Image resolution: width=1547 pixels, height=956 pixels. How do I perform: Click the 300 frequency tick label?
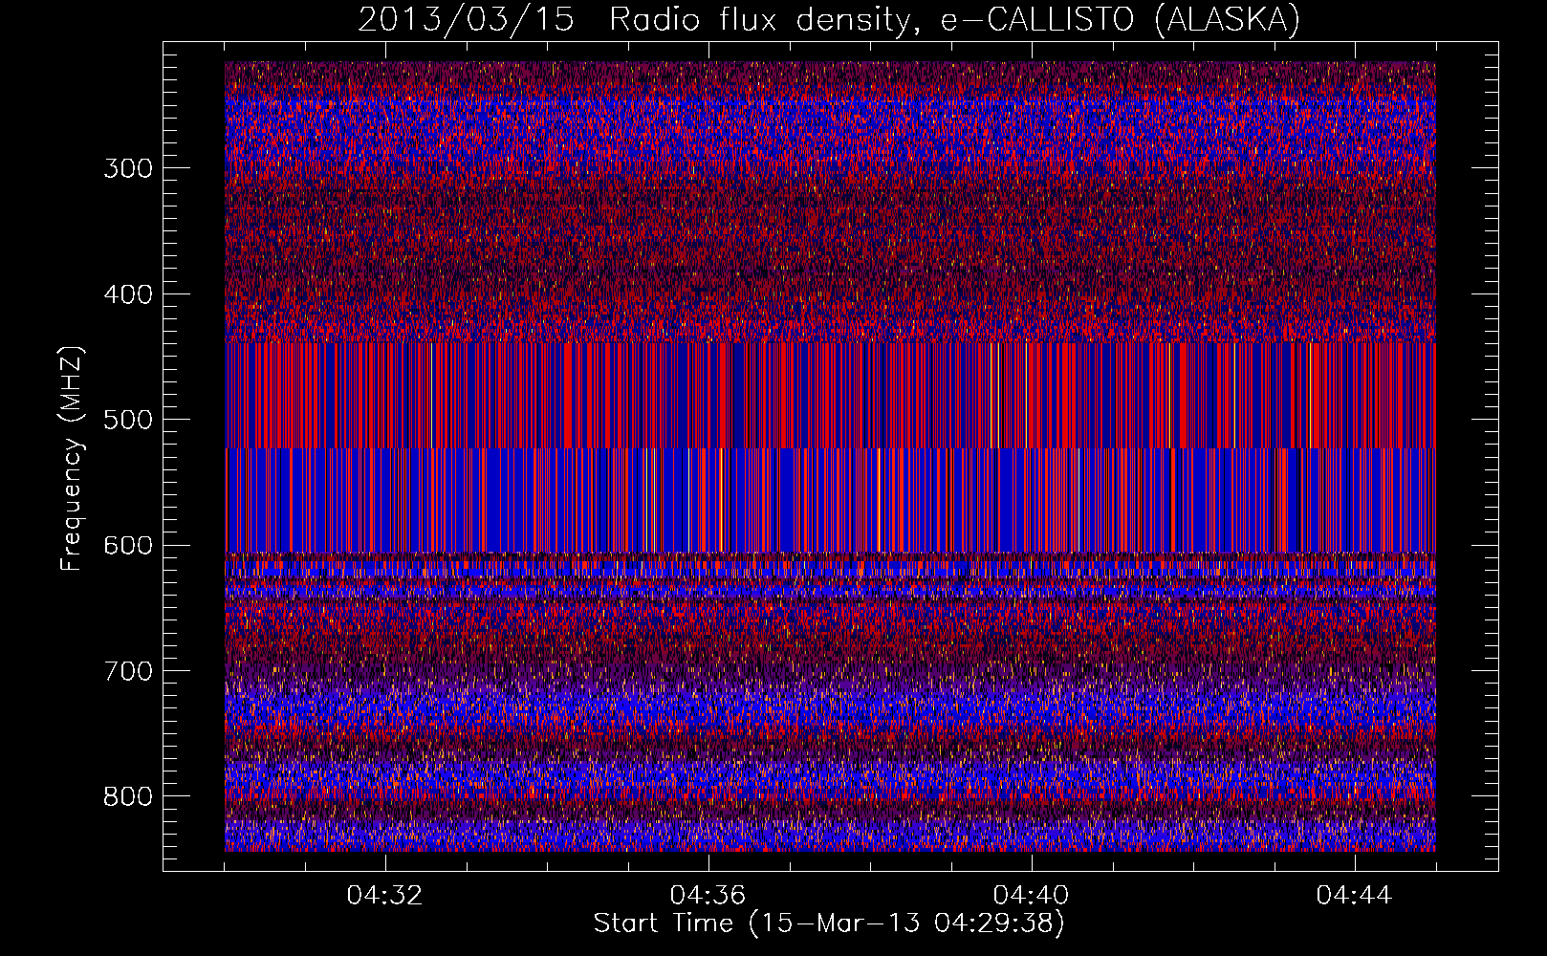[x=128, y=168]
